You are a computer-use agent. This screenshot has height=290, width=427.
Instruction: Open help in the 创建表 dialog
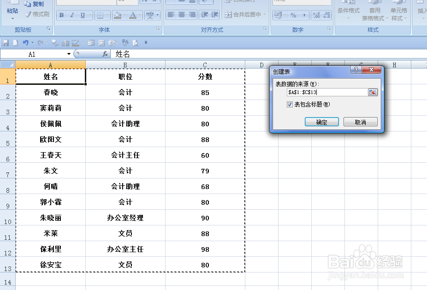click(356, 70)
